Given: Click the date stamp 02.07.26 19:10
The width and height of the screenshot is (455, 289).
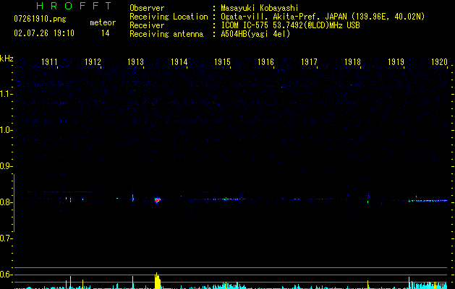Looking at the screenshot, I should tap(44, 33).
